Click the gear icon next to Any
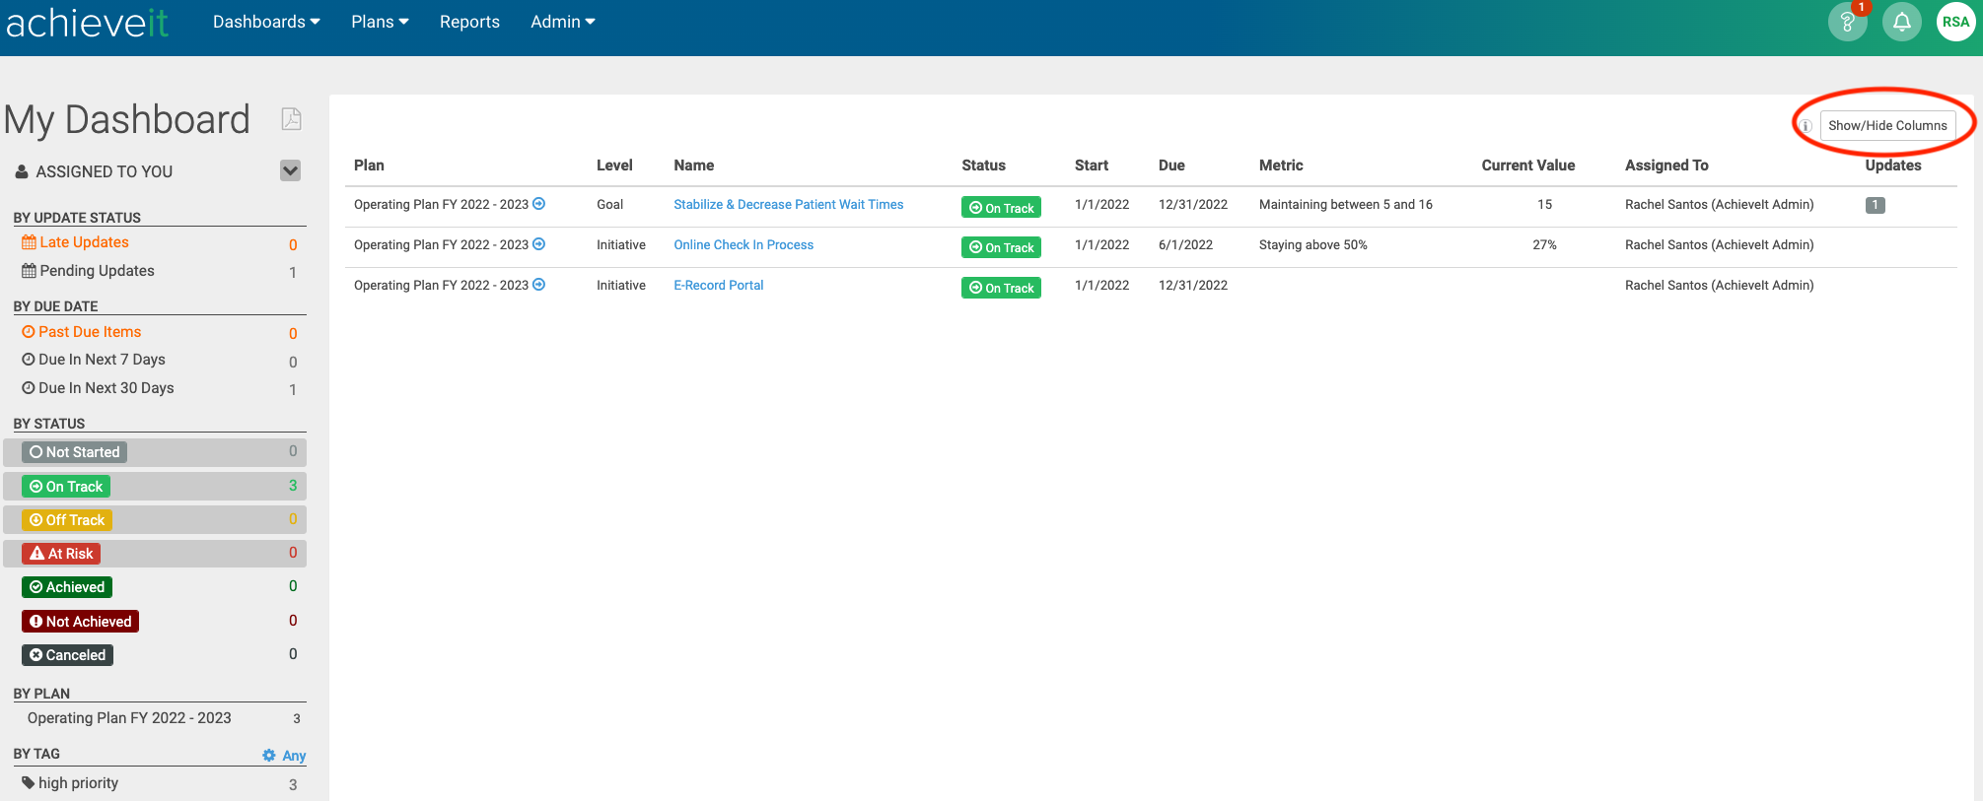1983x801 pixels. pos(269,756)
